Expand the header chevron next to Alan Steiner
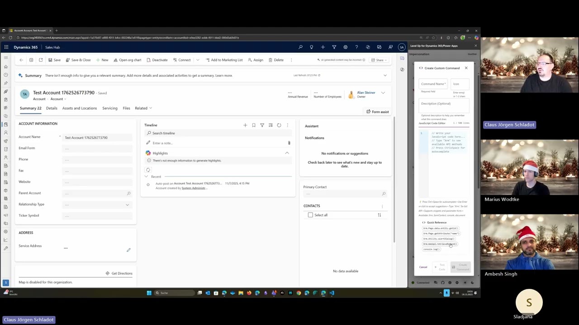This screenshot has width=579, height=325. 383,93
